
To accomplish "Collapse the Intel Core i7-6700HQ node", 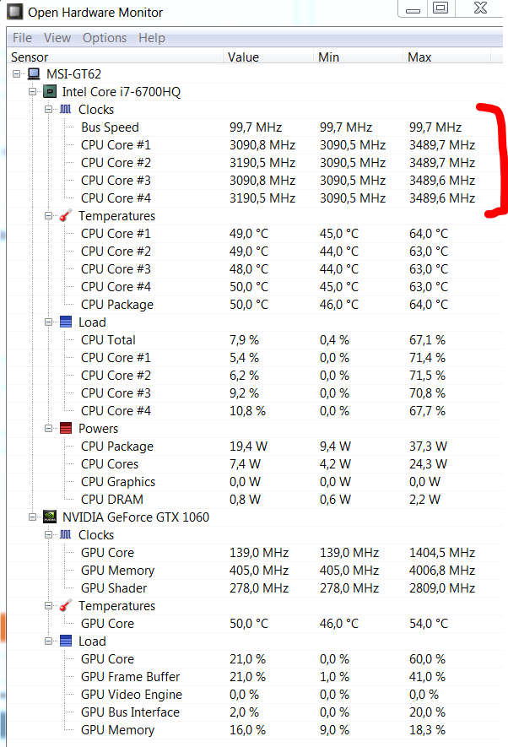I will pos(32,91).
